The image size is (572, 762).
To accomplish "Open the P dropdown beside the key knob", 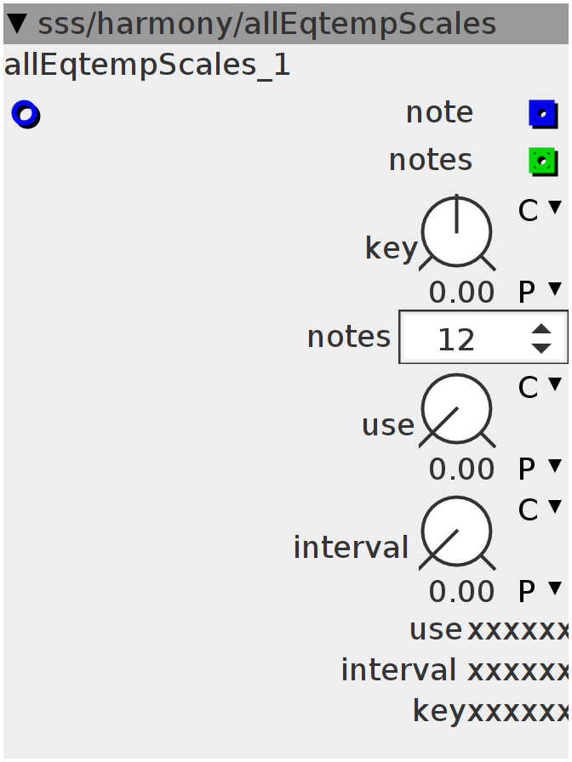I will pos(541,292).
